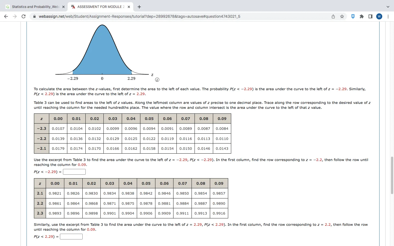
Task: Select cell 0.9904 in the 2.3 row
Action: pos(128,213)
